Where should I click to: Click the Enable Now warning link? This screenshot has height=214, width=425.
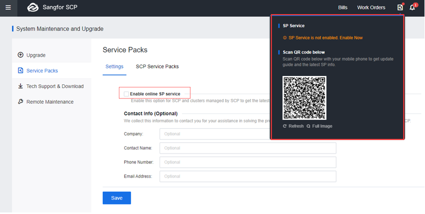[x=351, y=38]
